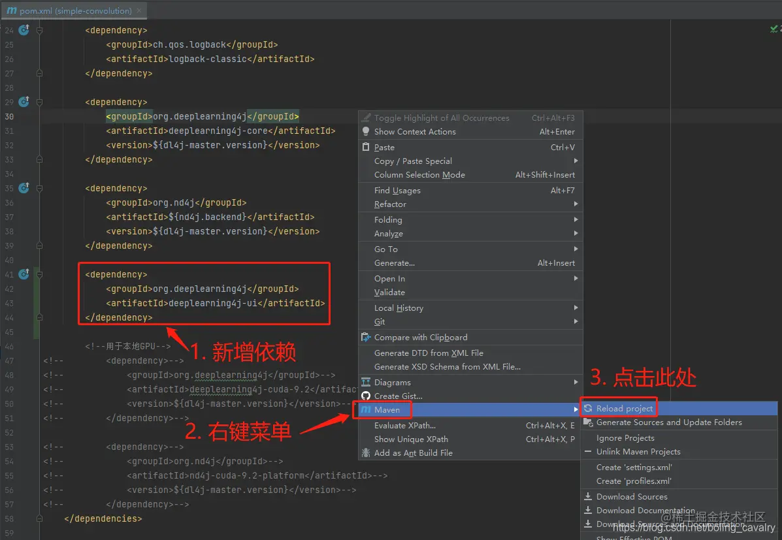Toggle fold end marker on line 27
Image resolution: width=782 pixels, height=540 pixels.
click(x=39, y=73)
